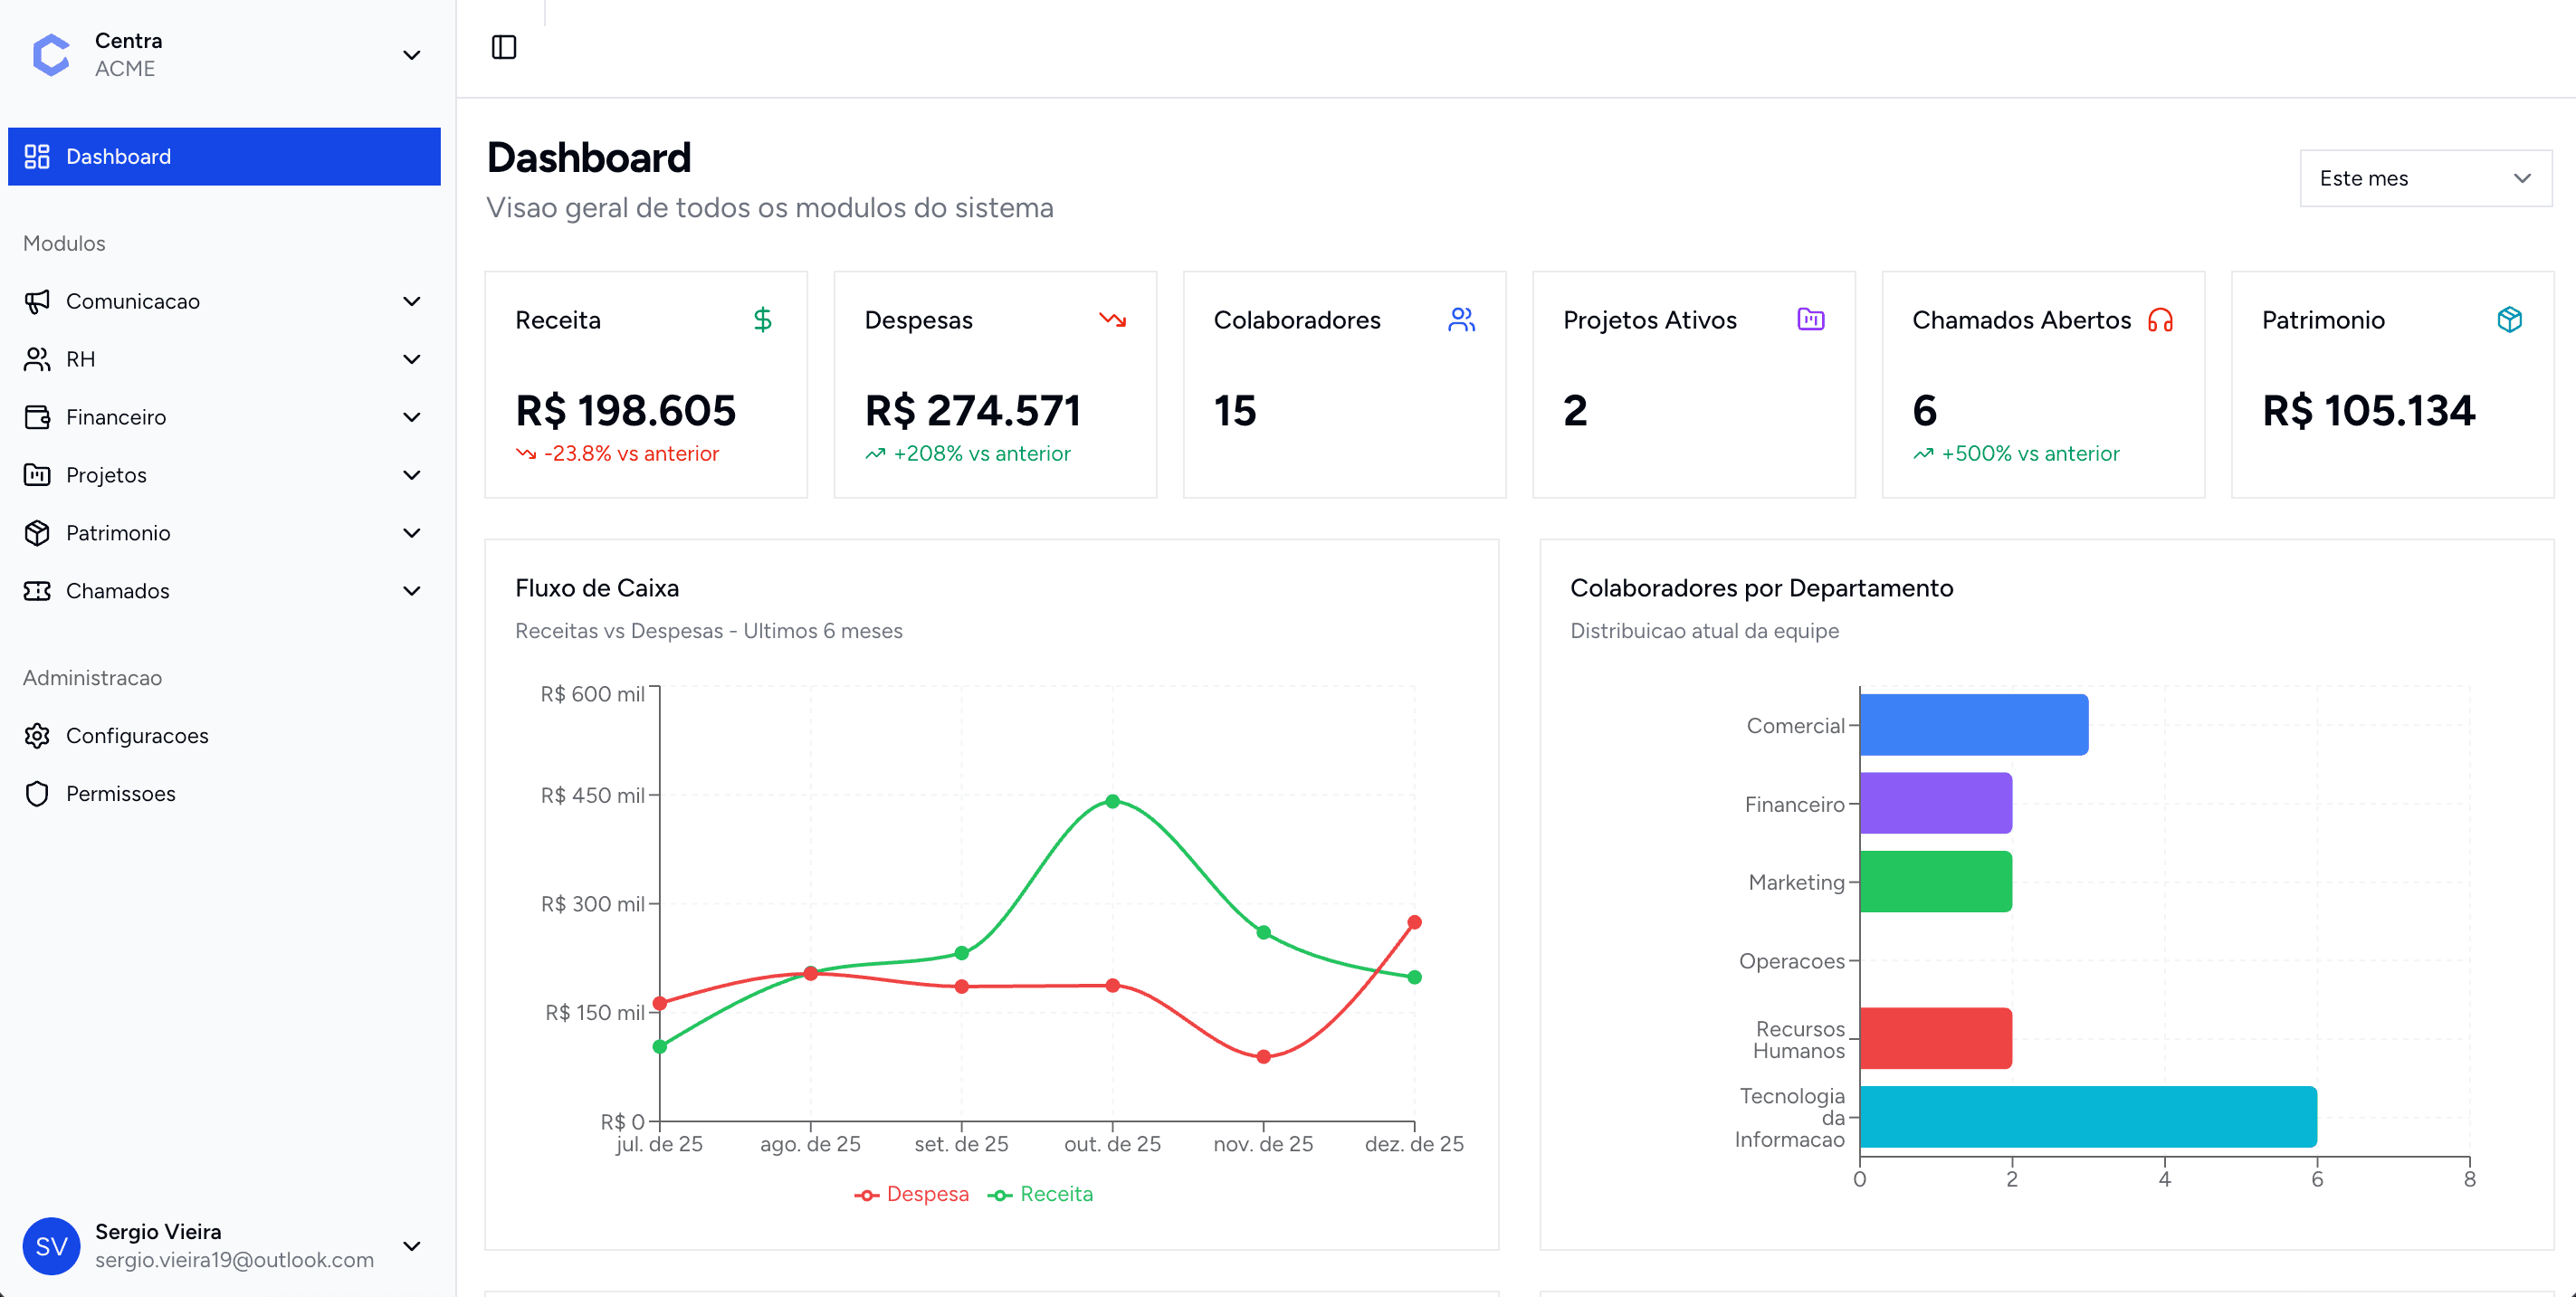The width and height of the screenshot is (2576, 1297).
Task: Toggle the Despesa series in chart legend
Action: [913, 1193]
